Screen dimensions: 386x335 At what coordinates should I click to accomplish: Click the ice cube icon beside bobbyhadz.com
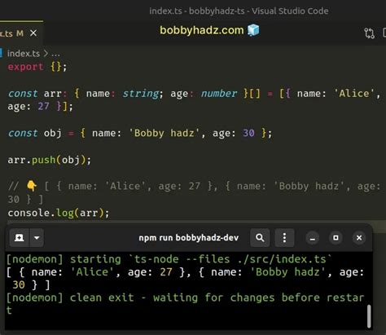[253, 30]
